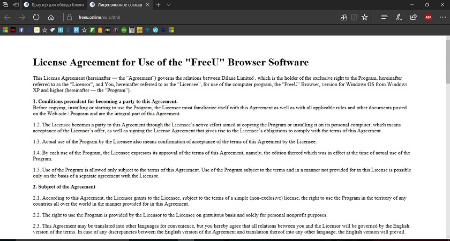
Task: Click the padlock site info icon
Action: pos(69,18)
